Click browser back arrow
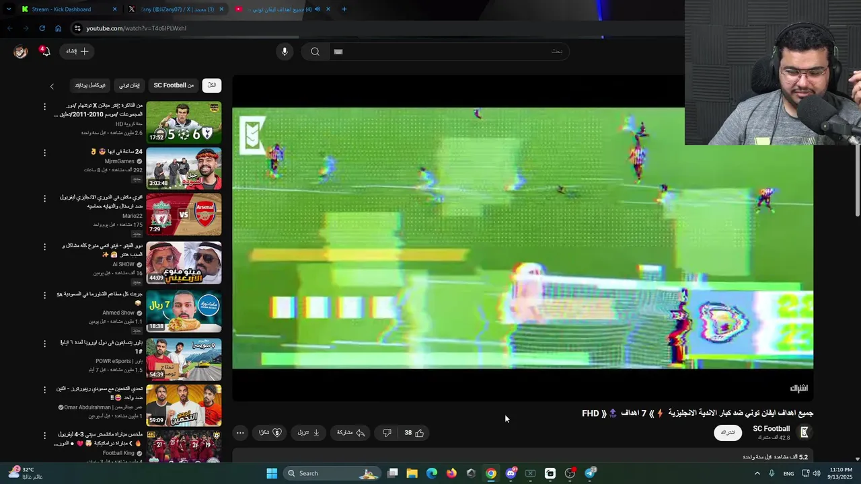Viewport: 861px width, 484px height. click(9, 28)
